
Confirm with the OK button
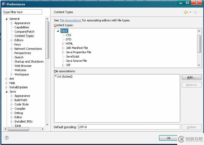pos(169,138)
